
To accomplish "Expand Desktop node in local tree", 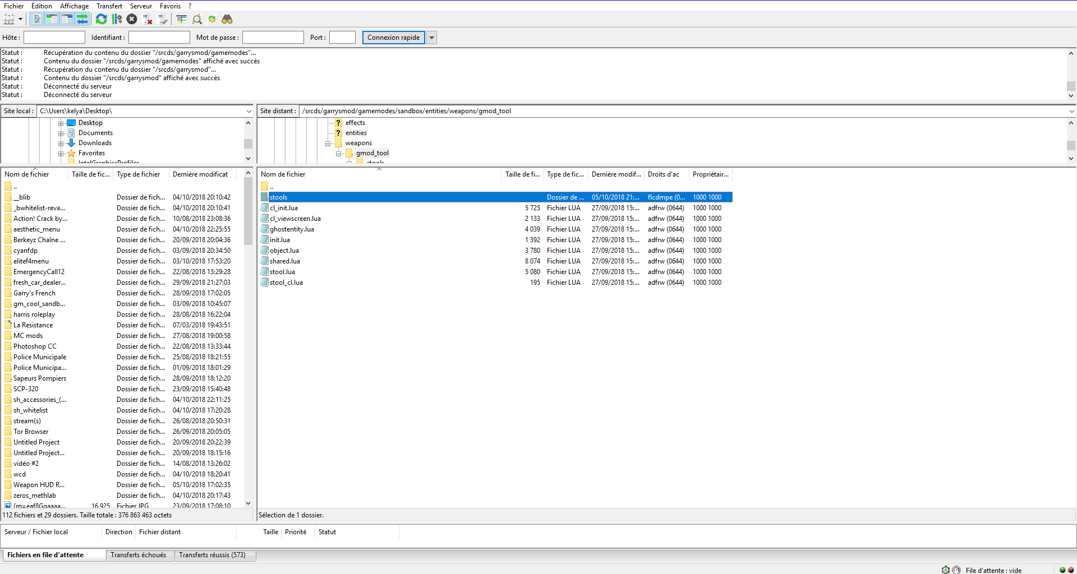I will tap(61, 123).
